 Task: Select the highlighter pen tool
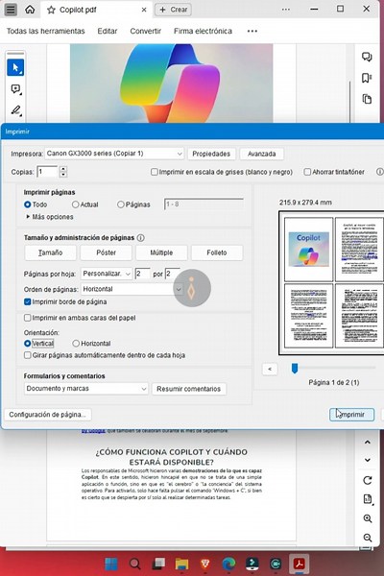15,109
